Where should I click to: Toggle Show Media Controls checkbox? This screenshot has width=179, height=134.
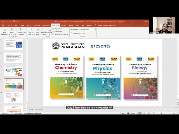(x=53, y=34)
